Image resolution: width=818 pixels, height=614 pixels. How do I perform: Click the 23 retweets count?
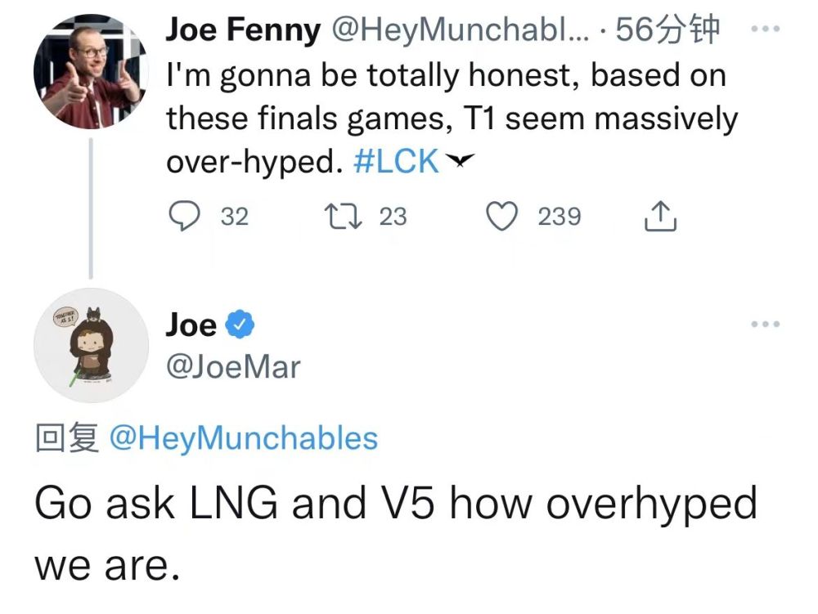coord(393,217)
